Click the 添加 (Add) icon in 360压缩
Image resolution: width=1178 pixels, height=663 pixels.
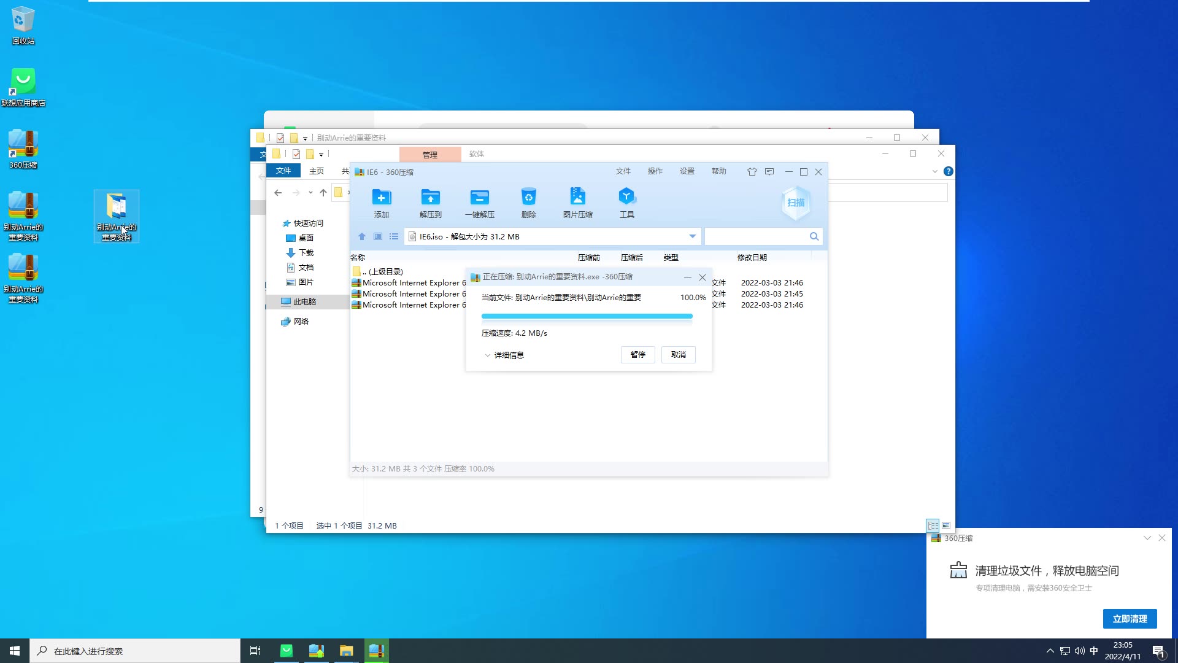(381, 203)
